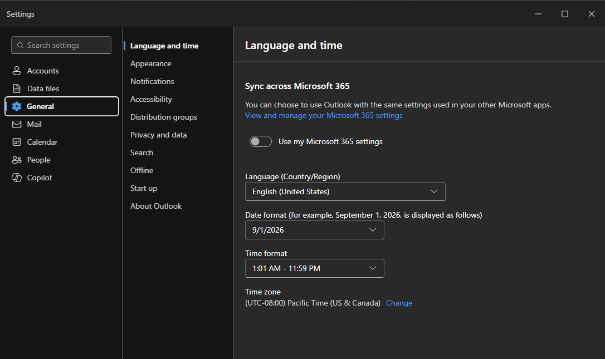Go to Privacy and data
This screenshot has height=359, width=605.
tap(158, 135)
